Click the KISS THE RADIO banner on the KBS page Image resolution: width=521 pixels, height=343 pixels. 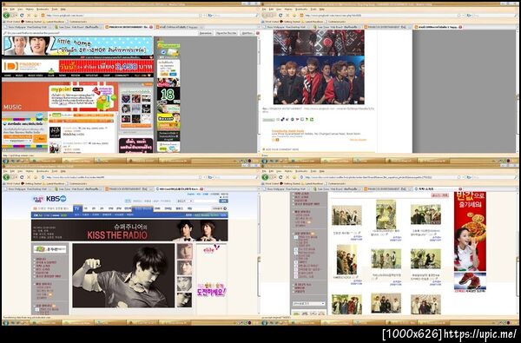point(129,230)
